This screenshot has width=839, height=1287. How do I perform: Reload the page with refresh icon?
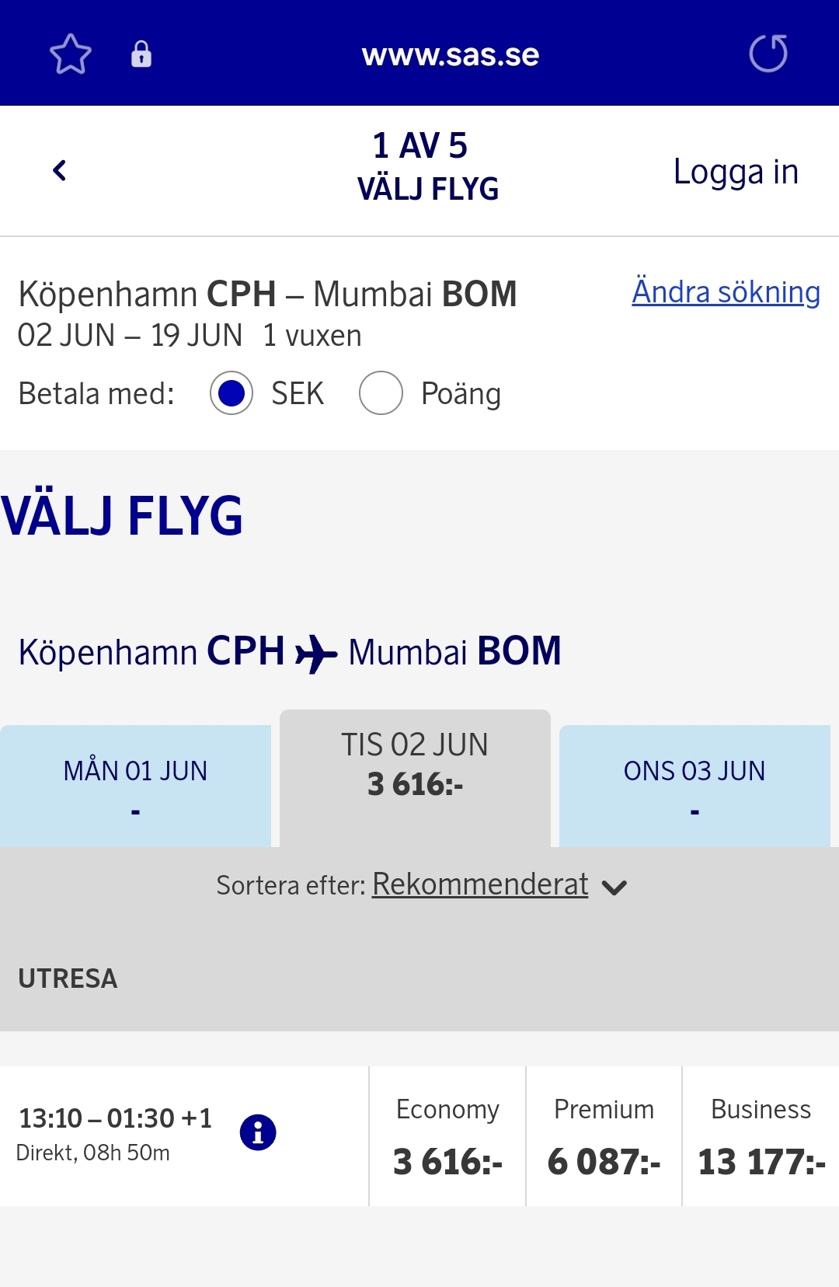[x=768, y=54]
